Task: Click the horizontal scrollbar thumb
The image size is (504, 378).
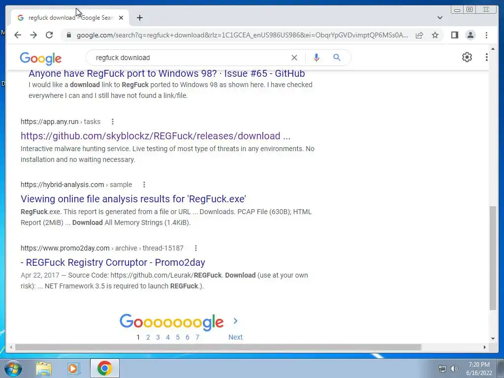Action: tap(218, 347)
